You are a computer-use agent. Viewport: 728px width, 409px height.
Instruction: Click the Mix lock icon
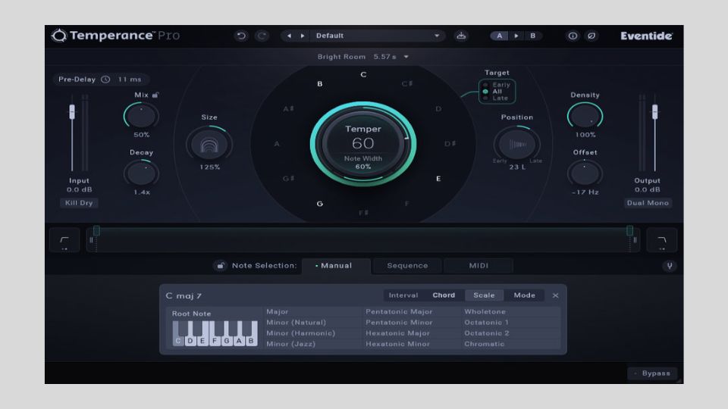[x=155, y=95]
